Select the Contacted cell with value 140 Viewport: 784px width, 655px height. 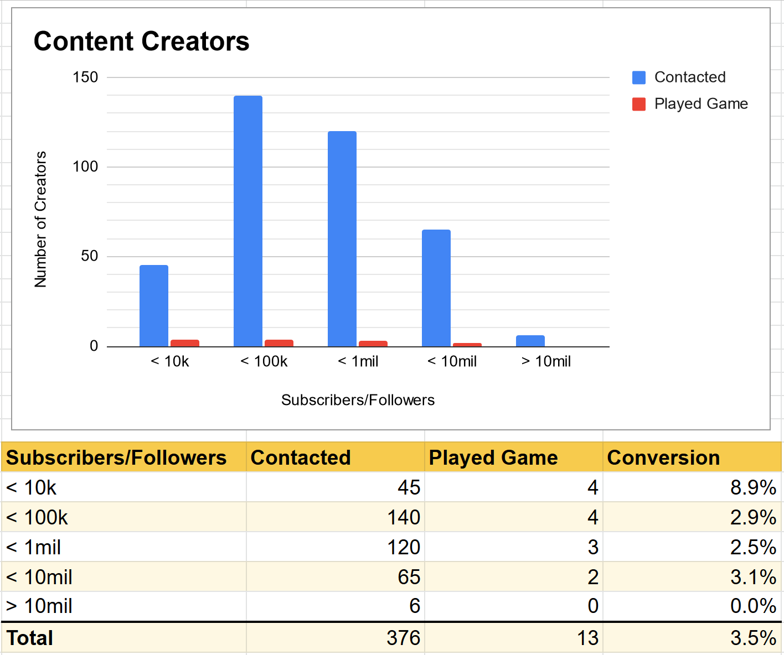click(335, 517)
